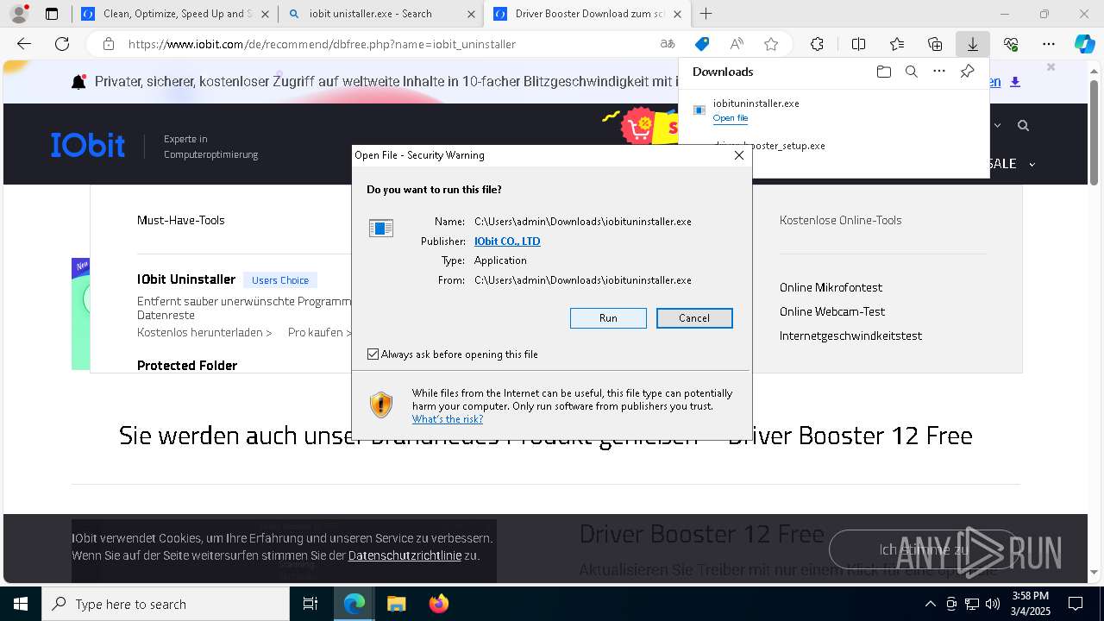This screenshot has height=621, width=1104.
Task: Open the volume control in tray
Action: click(992, 604)
